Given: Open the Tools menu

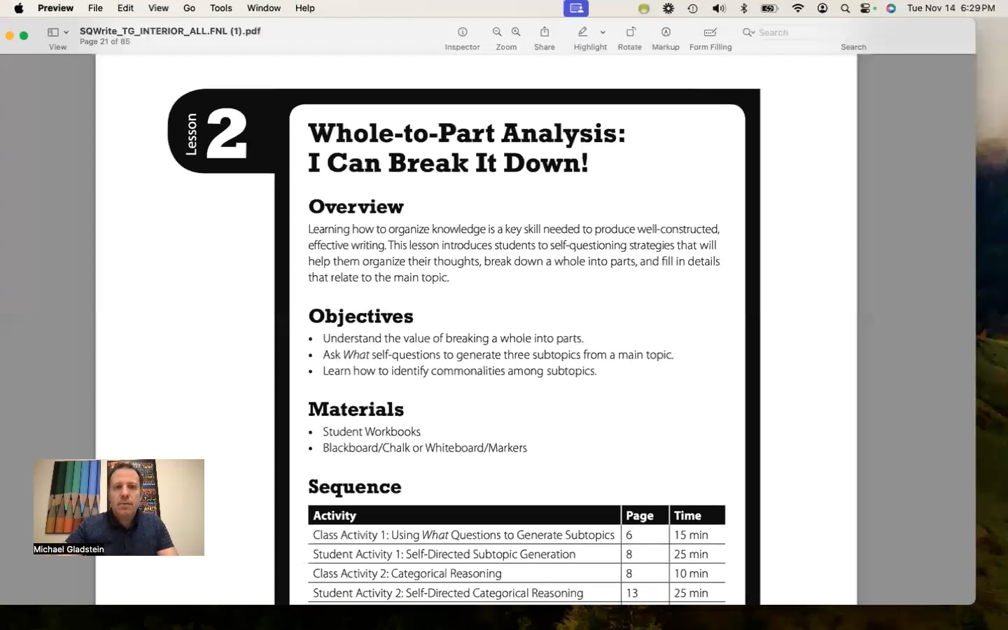Looking at the screenshot, I should pyautogui.click(x=220, y=8).
